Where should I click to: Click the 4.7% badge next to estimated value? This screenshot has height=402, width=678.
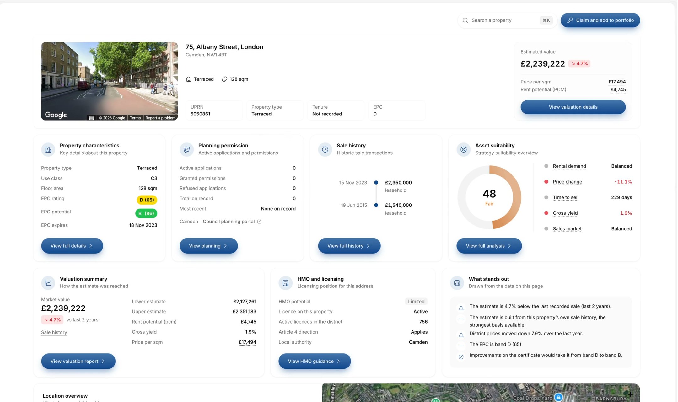(x=579, y=64)
